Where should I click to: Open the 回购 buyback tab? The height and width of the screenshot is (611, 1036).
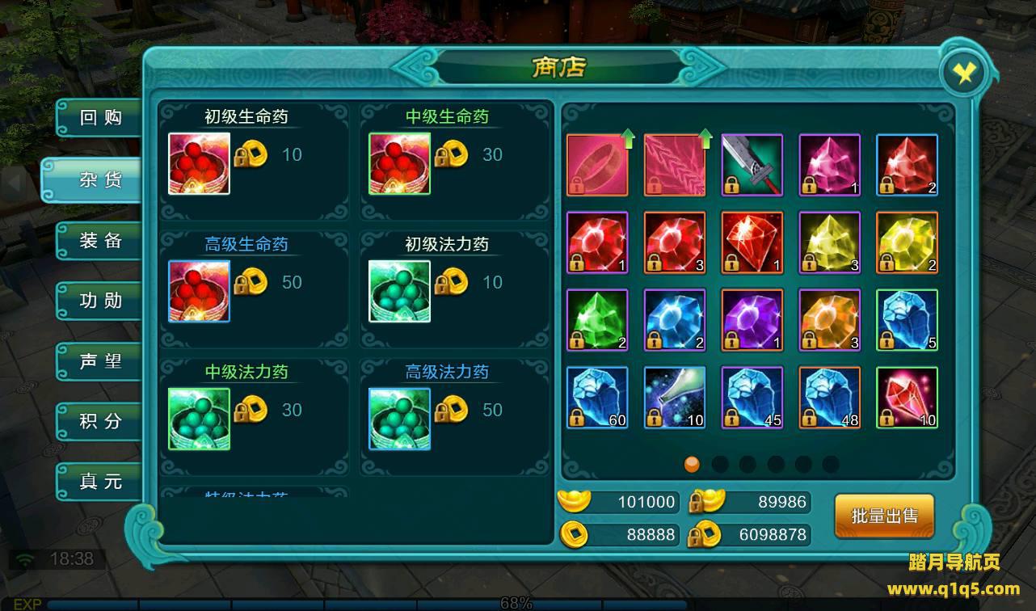(100, 118)
